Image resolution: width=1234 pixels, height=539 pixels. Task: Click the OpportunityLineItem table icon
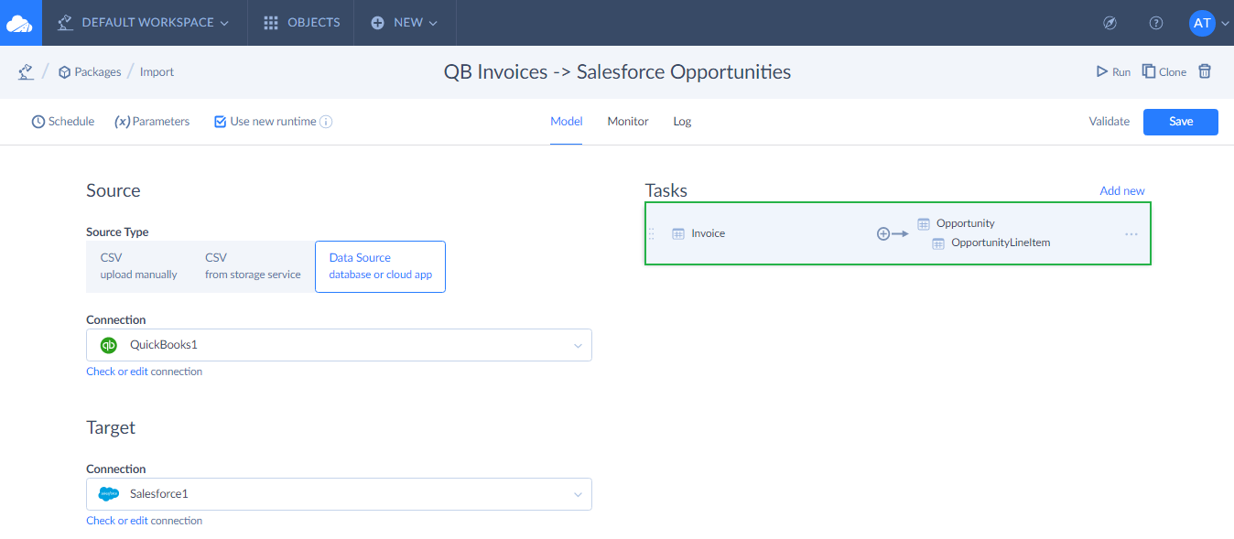938,243
